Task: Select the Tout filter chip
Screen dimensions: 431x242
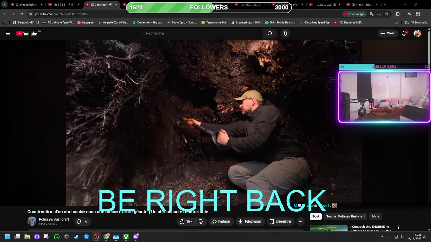Action: click(316, 216)
